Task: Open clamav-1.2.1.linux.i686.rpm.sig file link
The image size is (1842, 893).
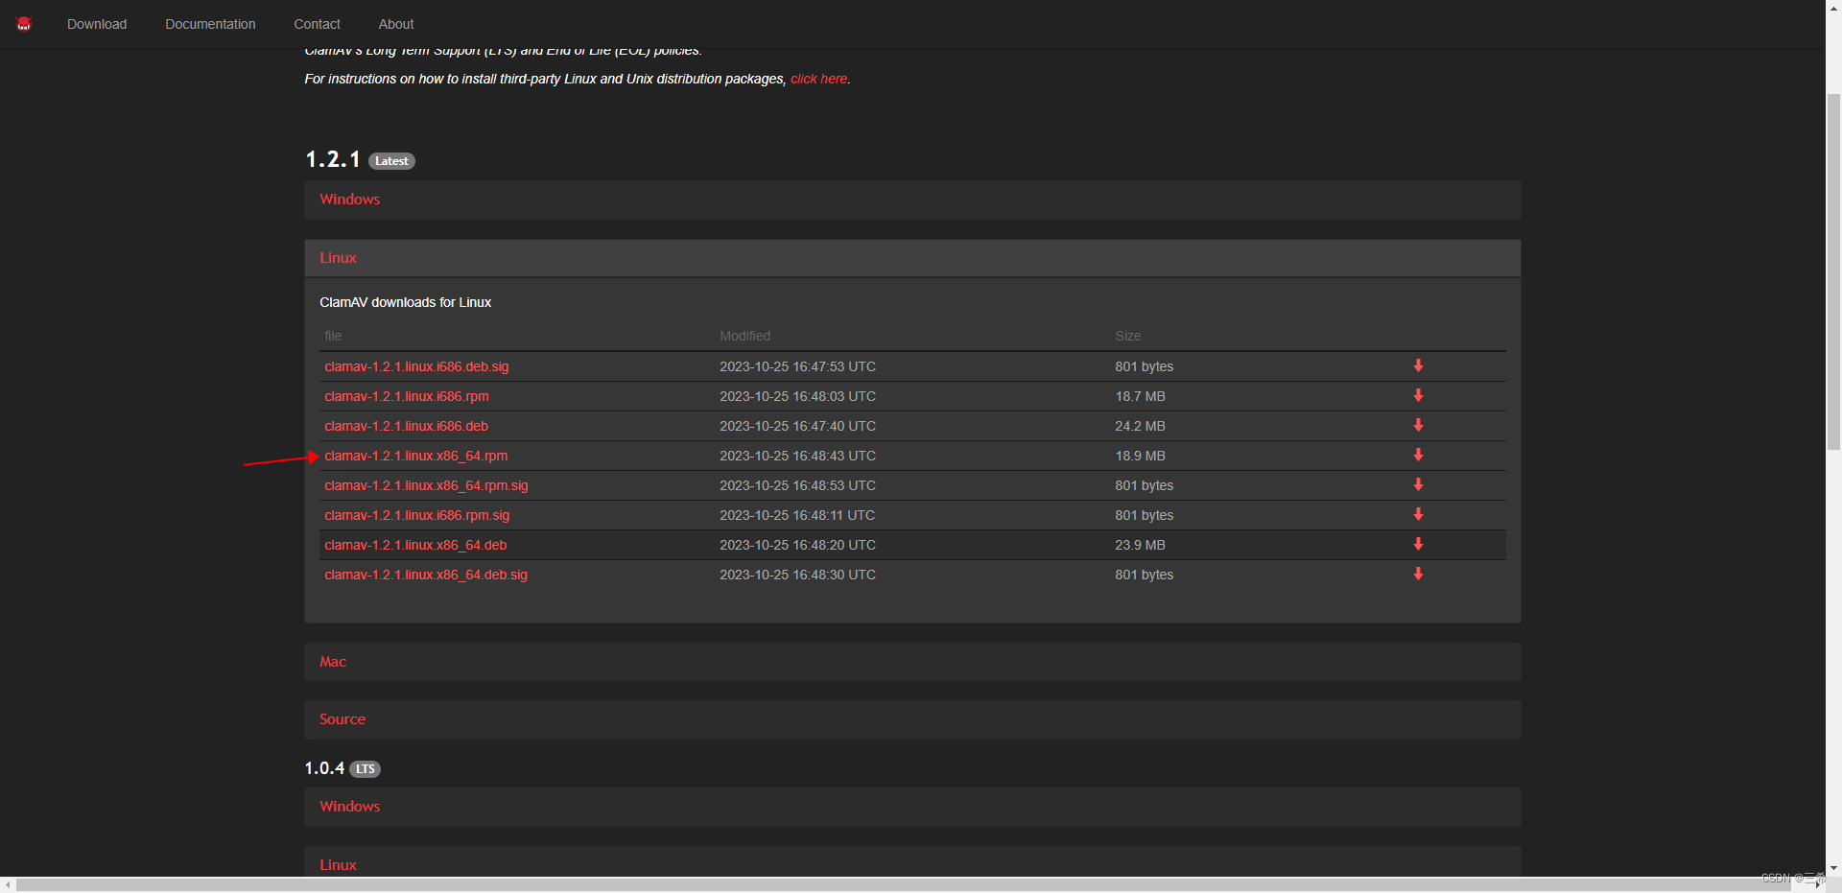Action: 417,515
